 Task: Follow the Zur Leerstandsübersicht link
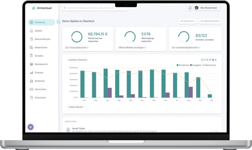click(186, 48)
